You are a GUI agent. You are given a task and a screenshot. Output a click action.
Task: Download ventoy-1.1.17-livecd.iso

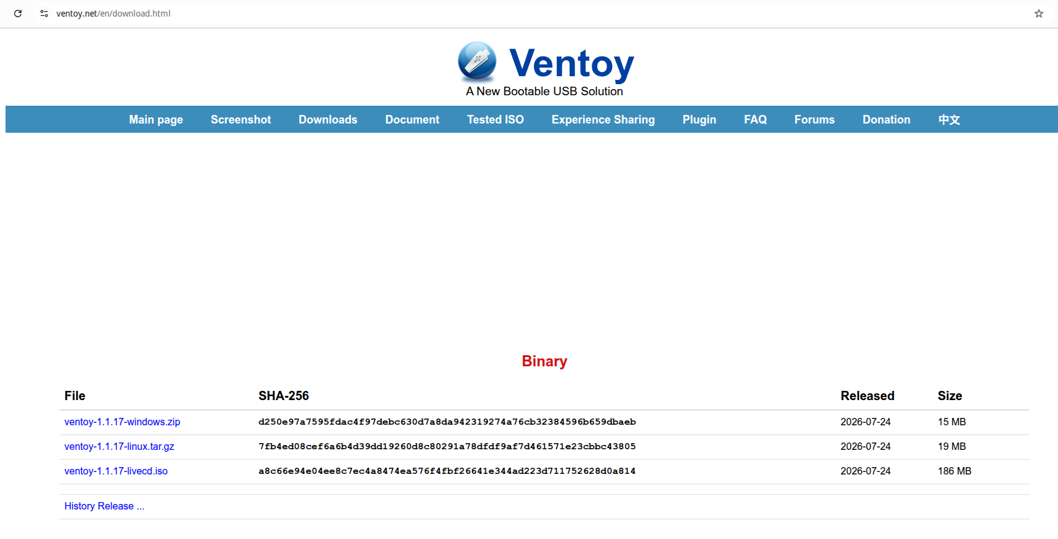(116, 471)
